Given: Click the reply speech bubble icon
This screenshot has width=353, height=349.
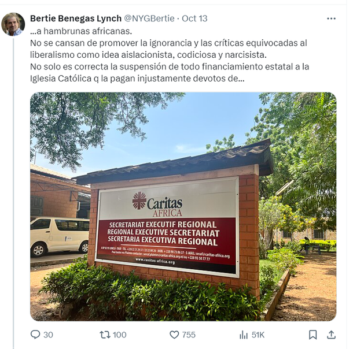Looking at the screenshot, I should pos(35,335).
